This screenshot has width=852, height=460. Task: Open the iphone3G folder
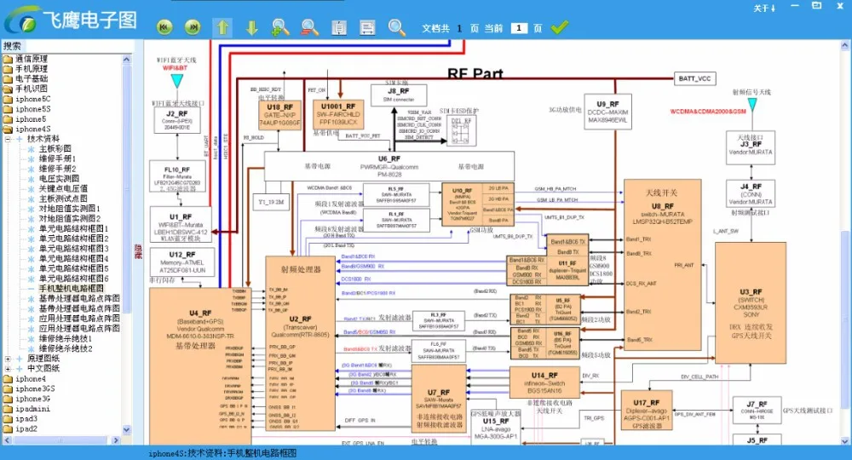(x=32, y=399)
